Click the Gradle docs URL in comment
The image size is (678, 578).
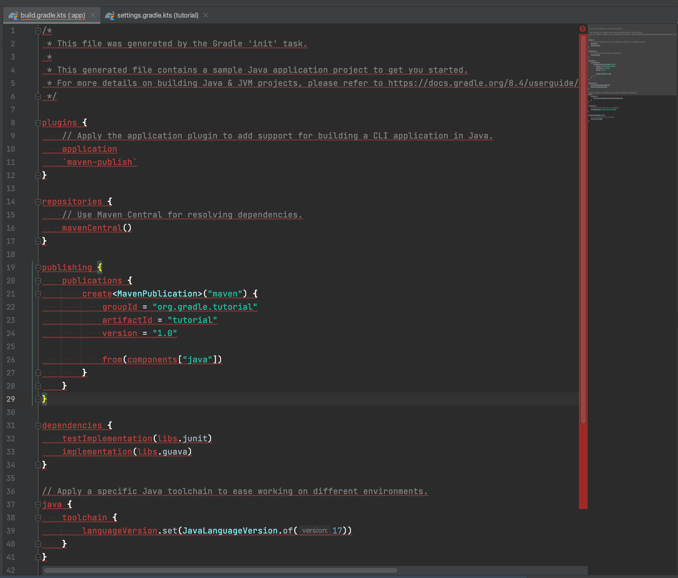pyautogui.click(x=481, y=83)
